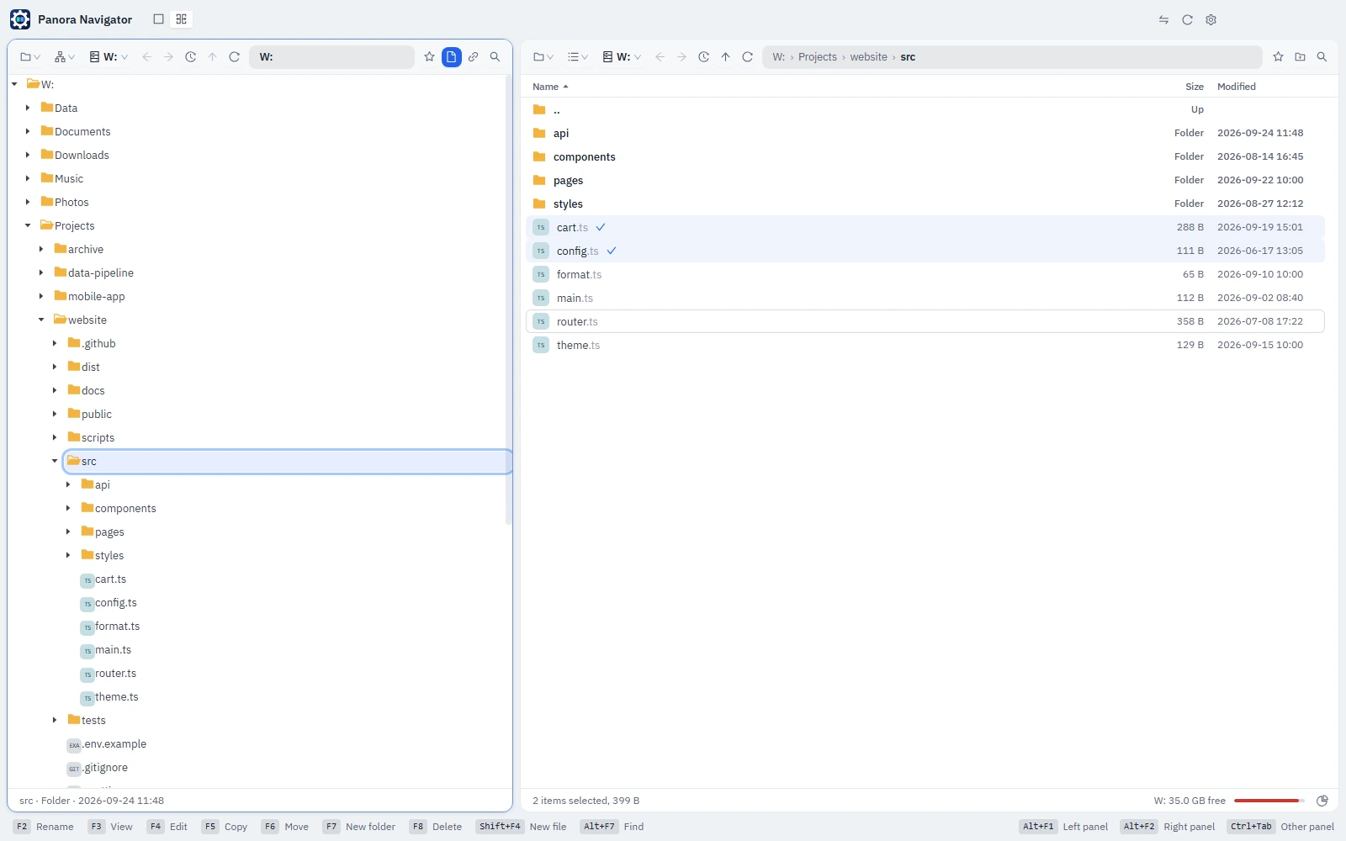Go back in right panel history

tap(660, 57)
